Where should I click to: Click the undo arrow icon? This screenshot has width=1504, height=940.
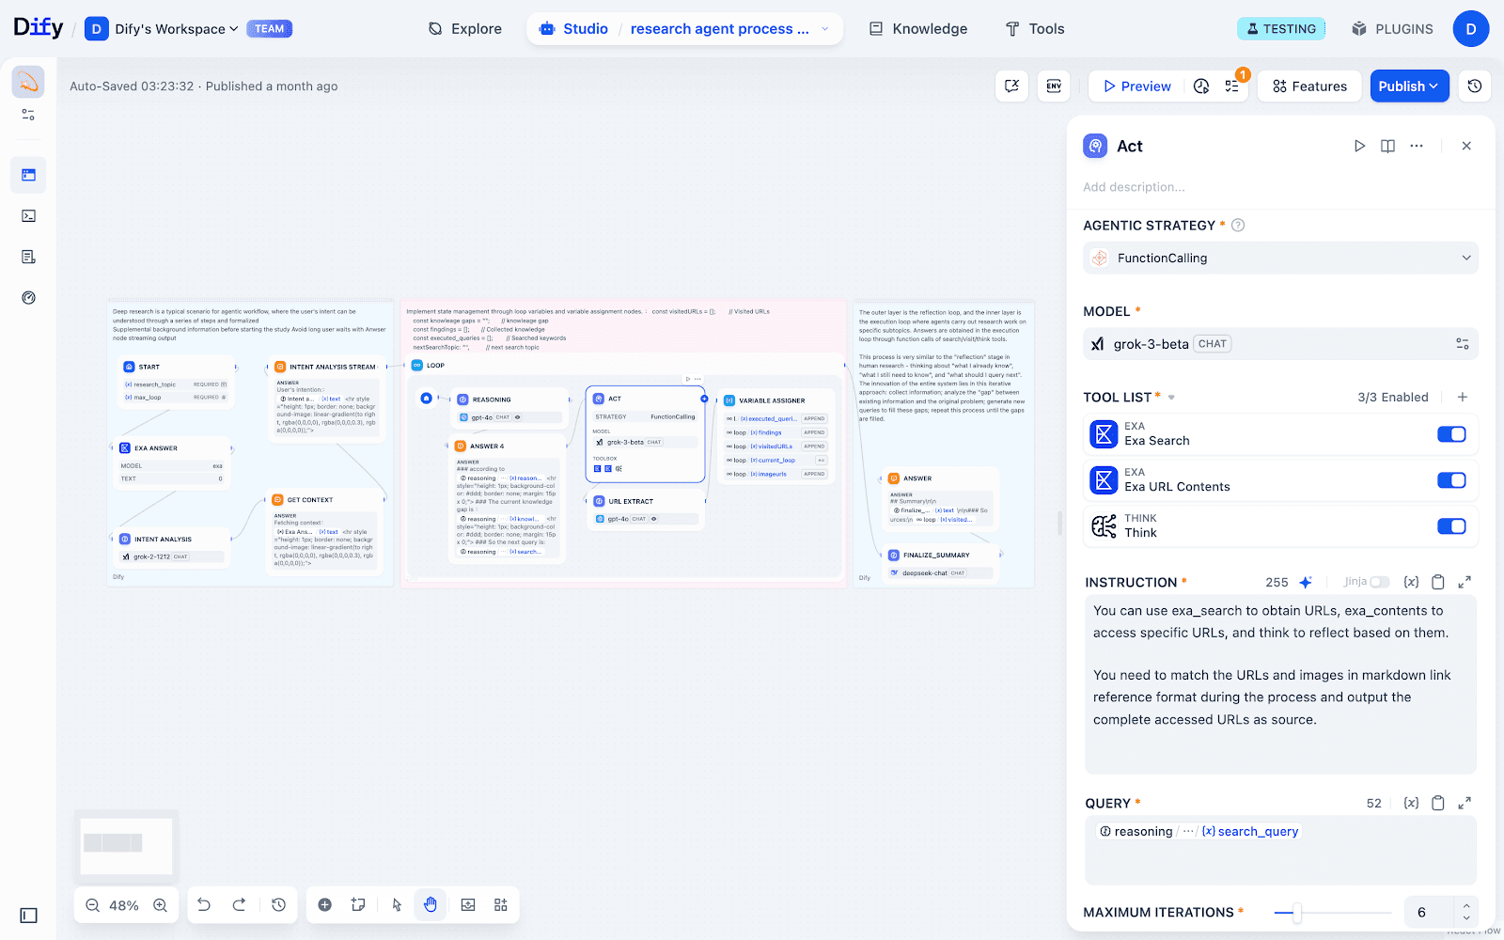coord(204,905)
